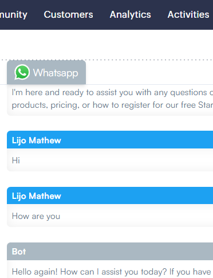Click the blue header bar of "How are you" message
The width and height of the screenshot is (213, 278).
point(110,195)
